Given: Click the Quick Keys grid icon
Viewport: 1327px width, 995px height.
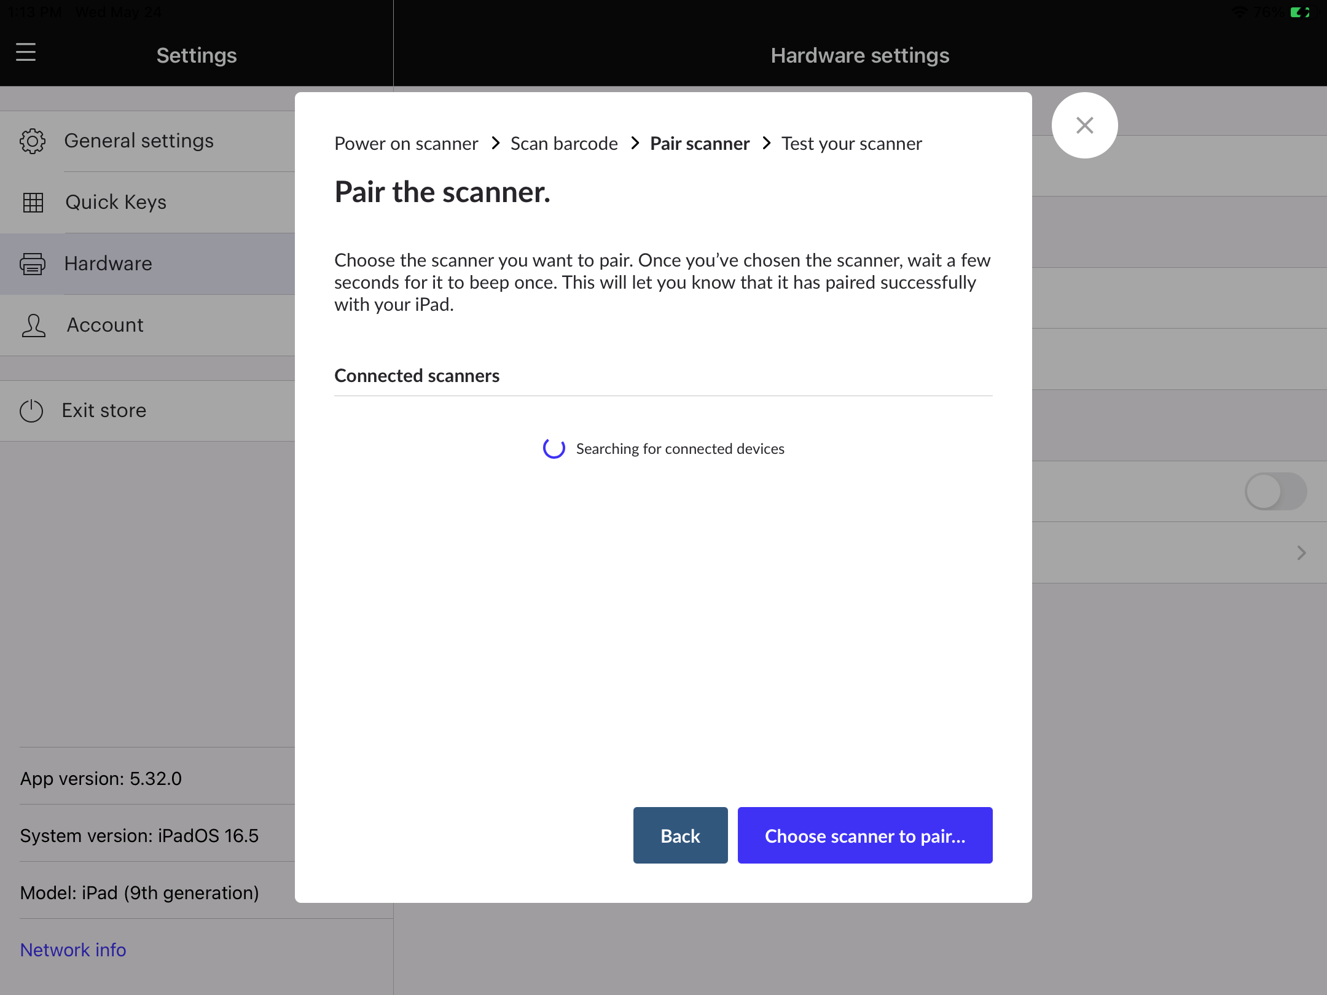Looking at the screenshot, I should point(33,202).
